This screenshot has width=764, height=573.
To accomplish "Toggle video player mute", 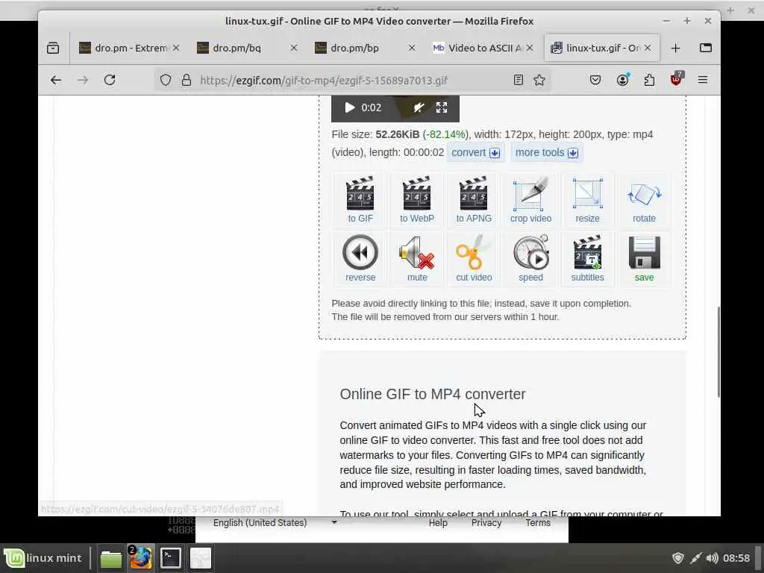I will pos(419,107).
